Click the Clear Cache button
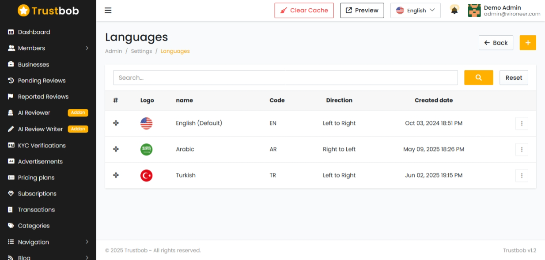 (x=304, y=11)
